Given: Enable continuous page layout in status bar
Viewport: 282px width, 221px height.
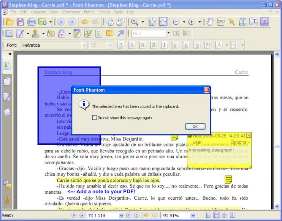Looking at the screenshot, I should pyautogui.click(x=216, y=215).
